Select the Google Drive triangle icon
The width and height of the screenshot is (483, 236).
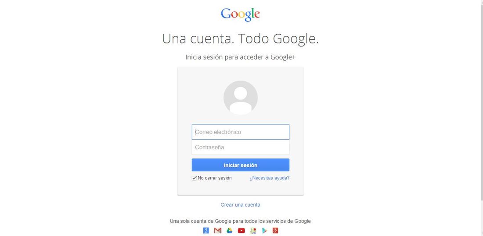(230, 230)
